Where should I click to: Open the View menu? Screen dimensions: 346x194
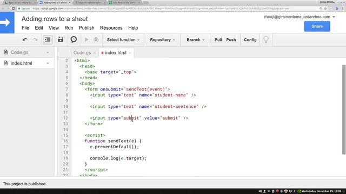(54, 28)
